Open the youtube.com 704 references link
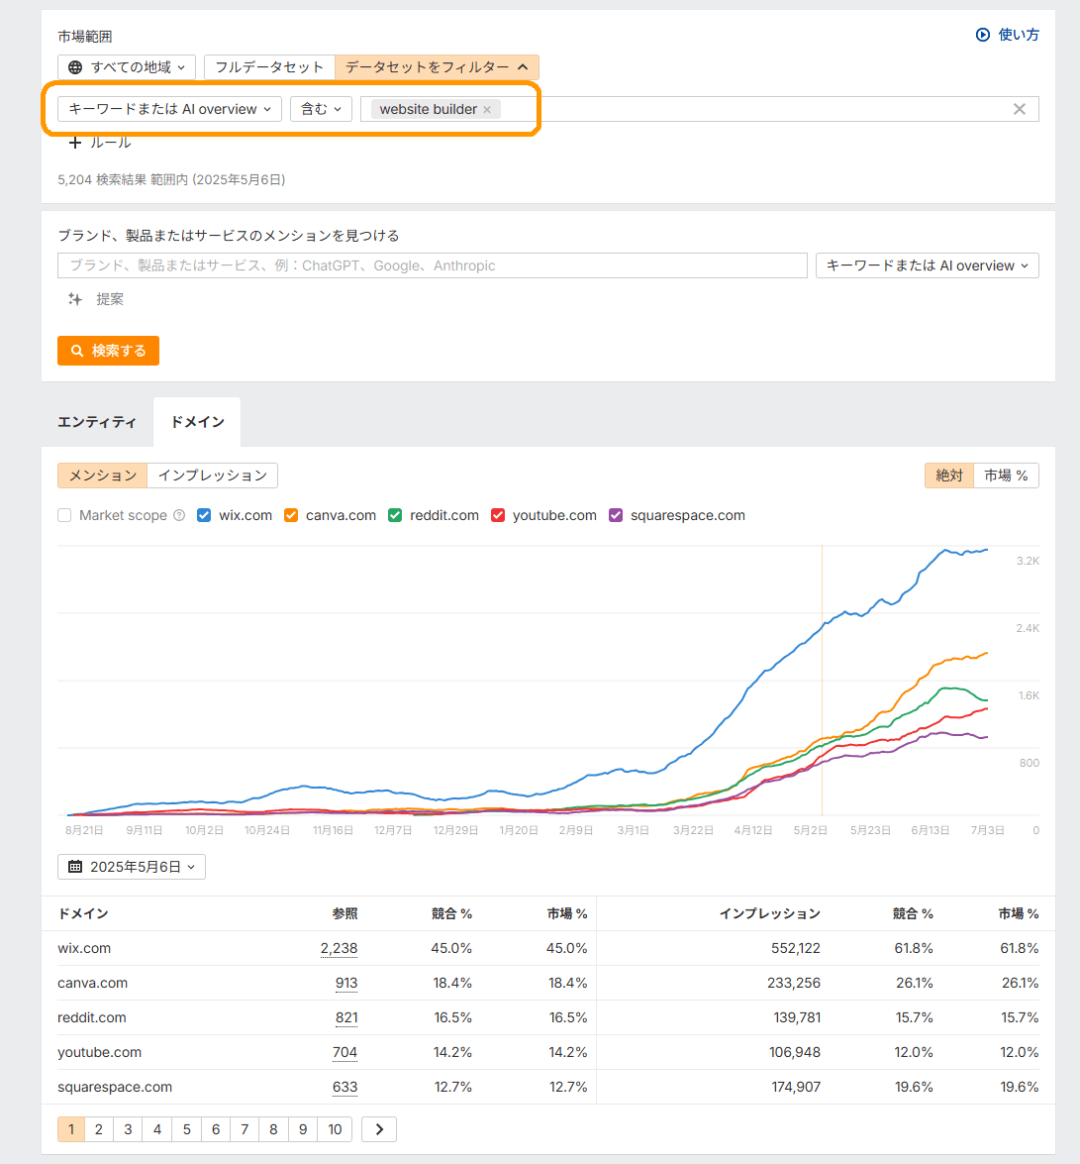This screenshot has width=1080, height=1164. (x=344, y=1052)
